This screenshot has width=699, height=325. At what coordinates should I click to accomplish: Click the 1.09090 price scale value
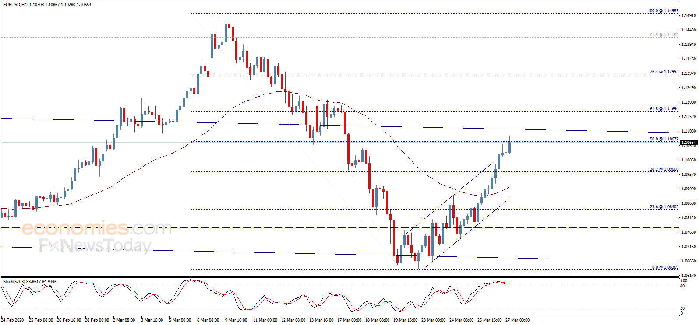tap(689, 189)
